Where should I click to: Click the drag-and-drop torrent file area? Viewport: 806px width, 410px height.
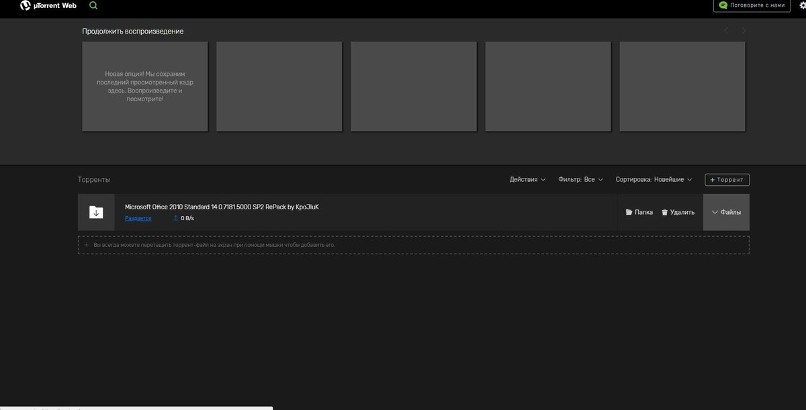[414, 245]
